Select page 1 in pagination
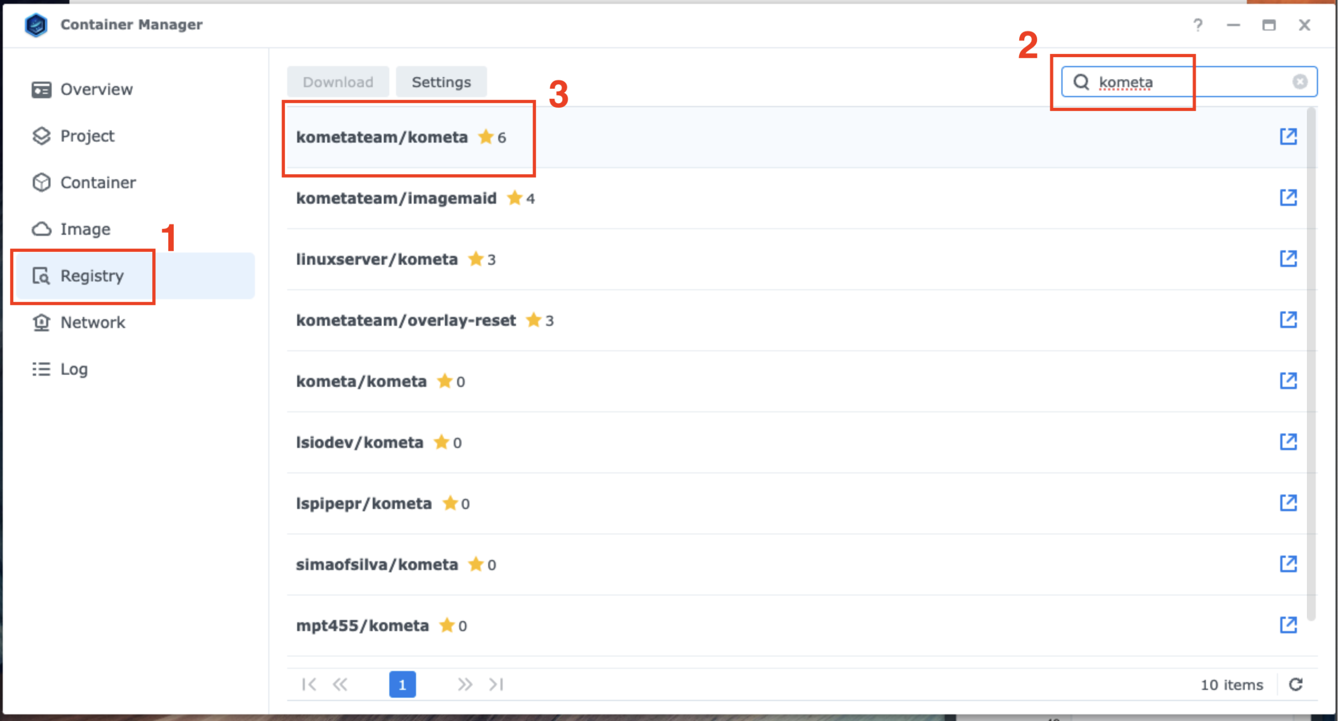 tap(402, 684)
